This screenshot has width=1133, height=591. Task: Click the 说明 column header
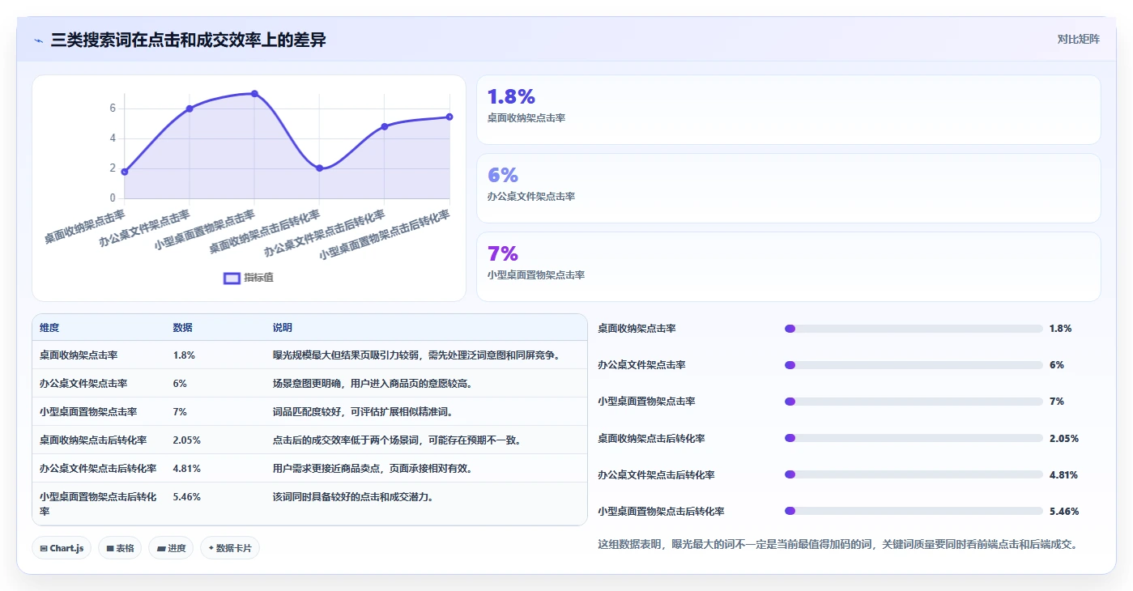point(283,328)
